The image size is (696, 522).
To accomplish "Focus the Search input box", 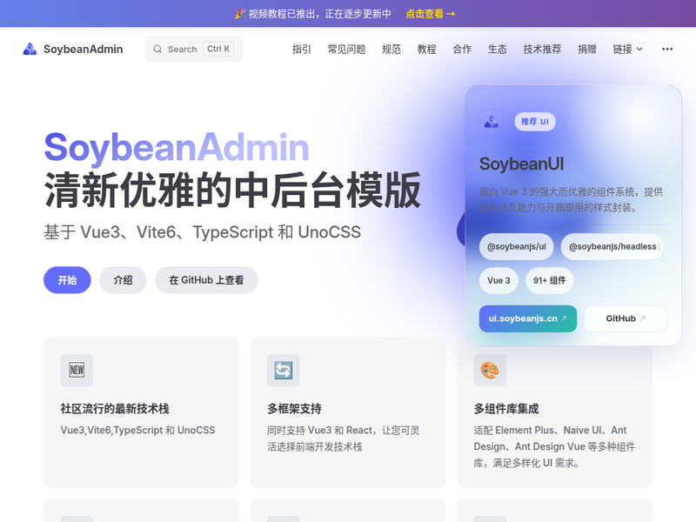I will coord(193,50).
